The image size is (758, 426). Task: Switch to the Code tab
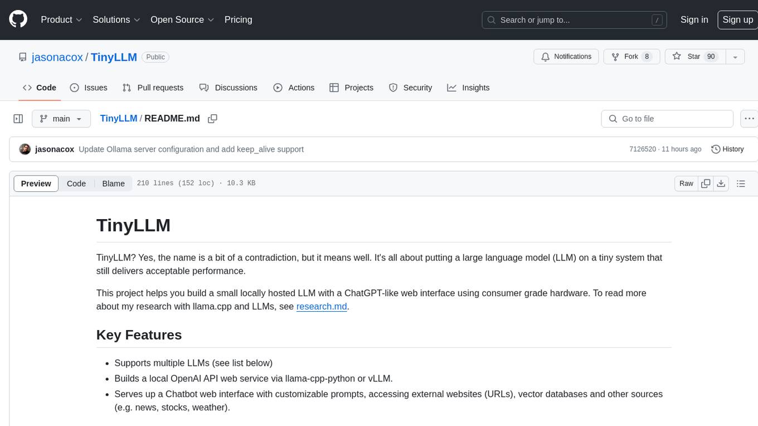point(40,88)
